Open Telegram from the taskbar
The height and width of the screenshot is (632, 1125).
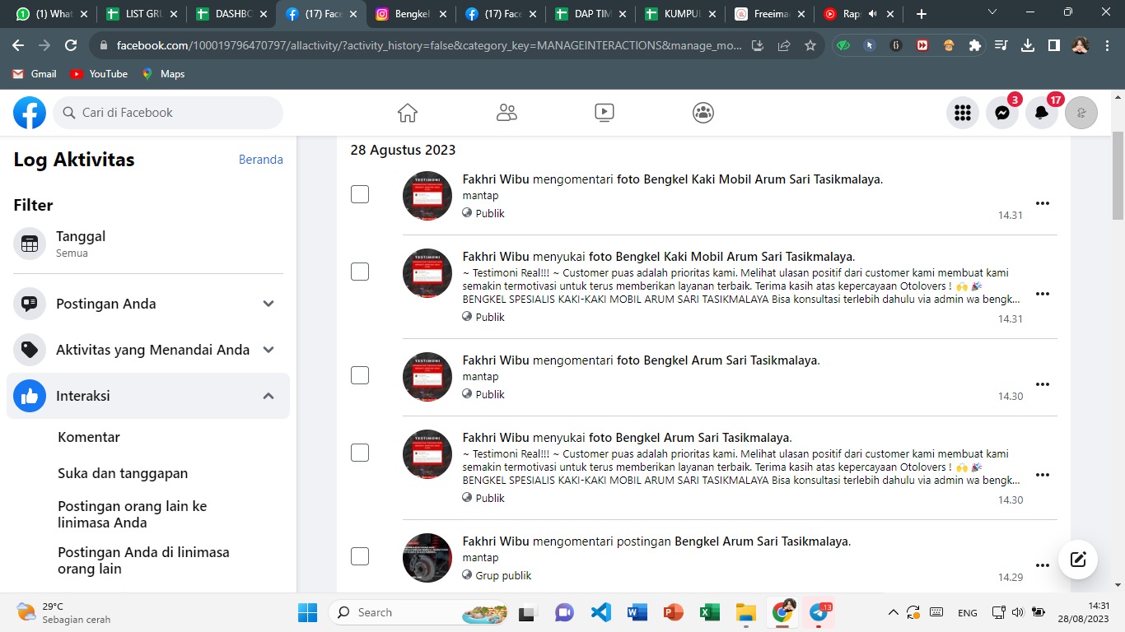(819, 612)
